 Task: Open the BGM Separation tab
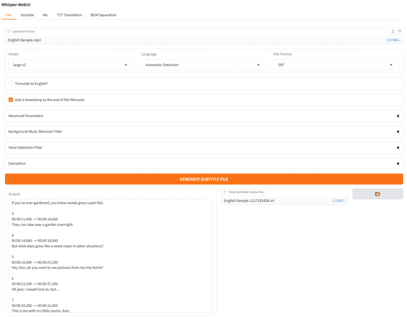(x=103, y=15)
